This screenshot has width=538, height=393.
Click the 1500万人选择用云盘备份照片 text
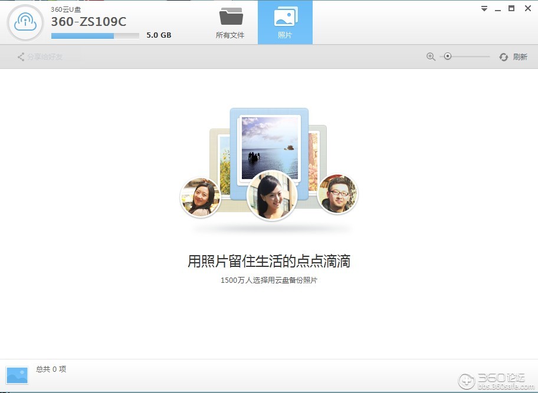268,280
